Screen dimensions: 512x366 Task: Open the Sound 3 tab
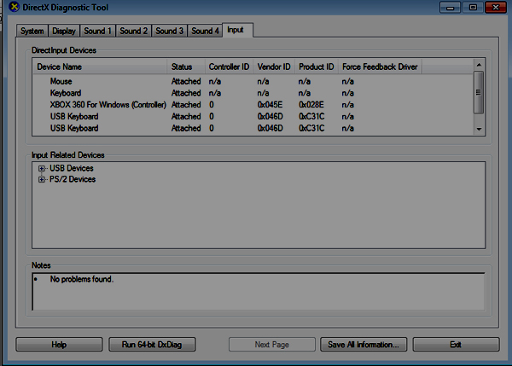pyautogui.click(x=170, y=31)
